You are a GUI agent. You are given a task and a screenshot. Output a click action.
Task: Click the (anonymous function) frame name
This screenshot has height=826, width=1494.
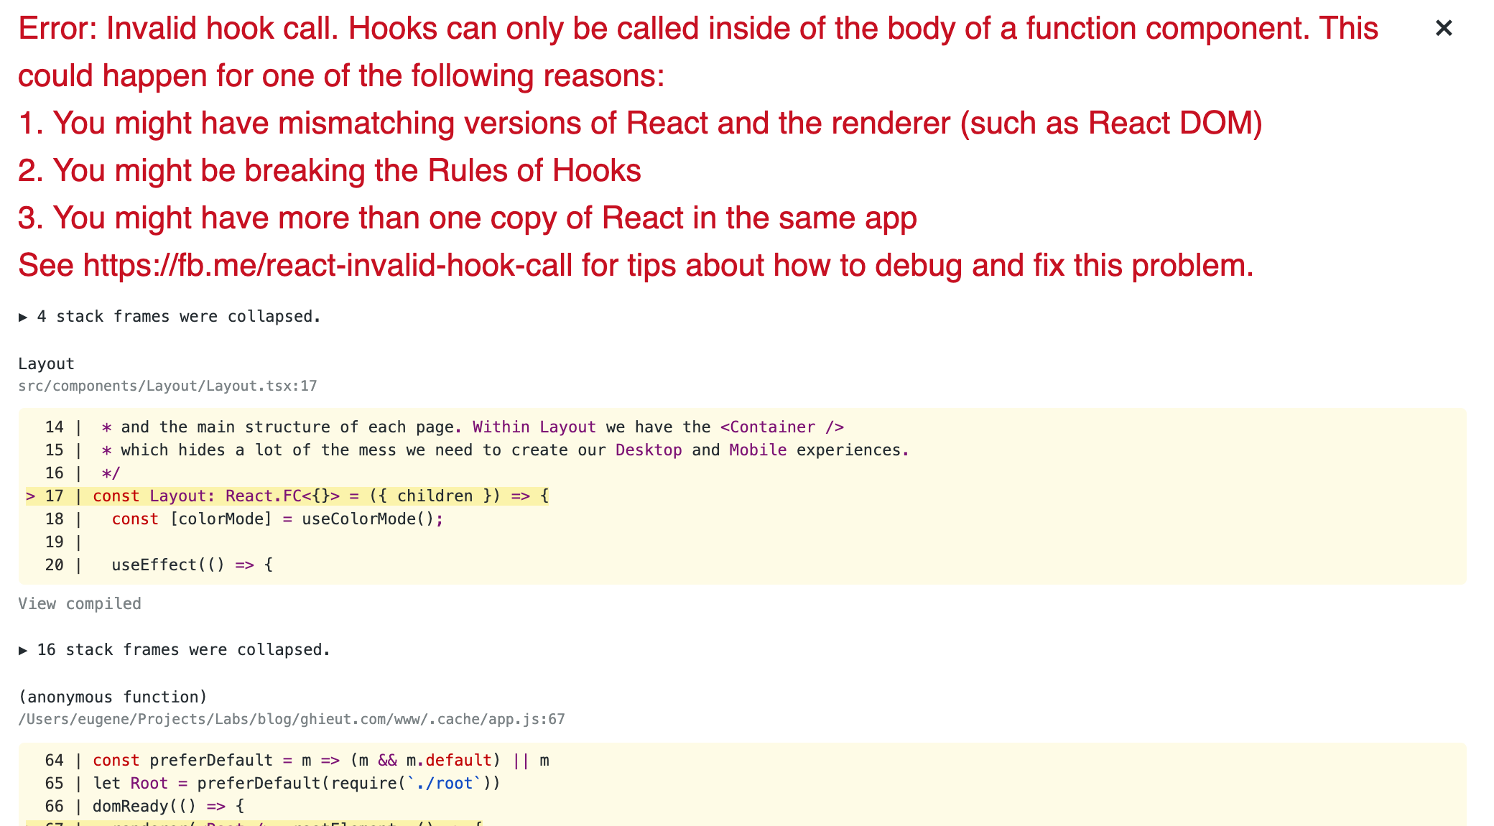point(113,697)
